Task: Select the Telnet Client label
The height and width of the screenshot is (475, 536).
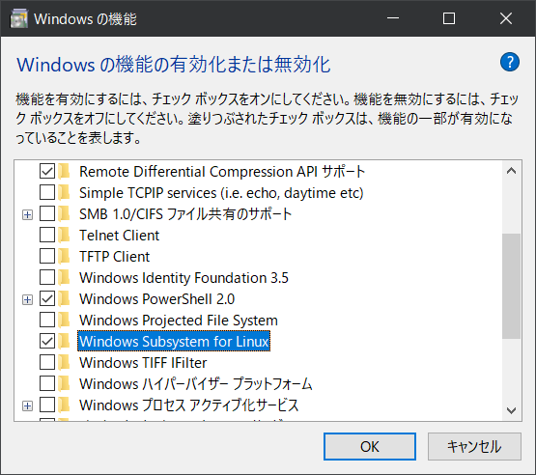Action: (120, 236)
